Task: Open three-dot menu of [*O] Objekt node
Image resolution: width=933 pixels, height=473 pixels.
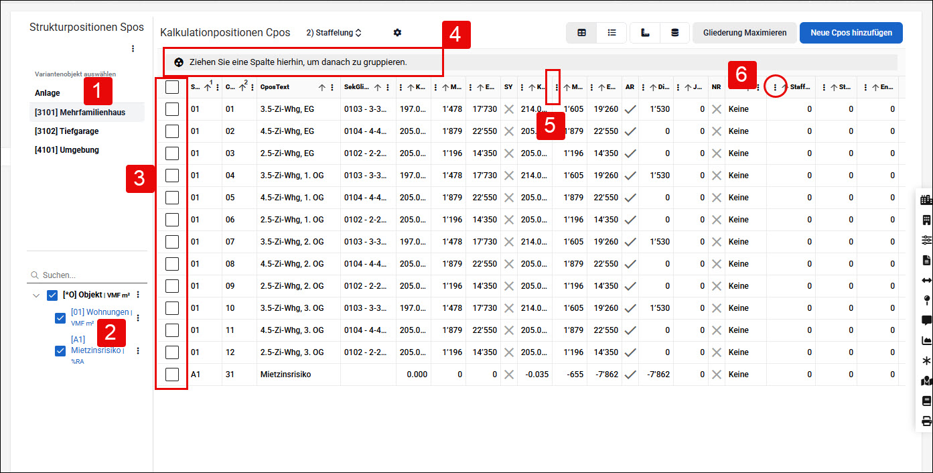Action: (138, 295)
